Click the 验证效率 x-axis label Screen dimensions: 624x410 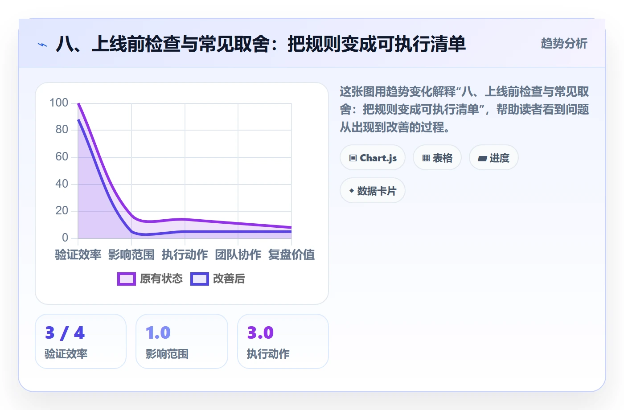(78, 254)
